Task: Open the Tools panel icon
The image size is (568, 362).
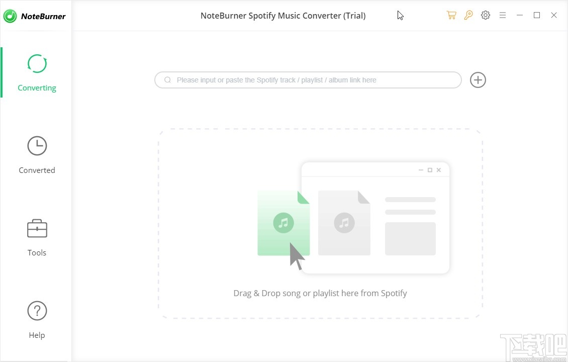Action: pos(37,228)
